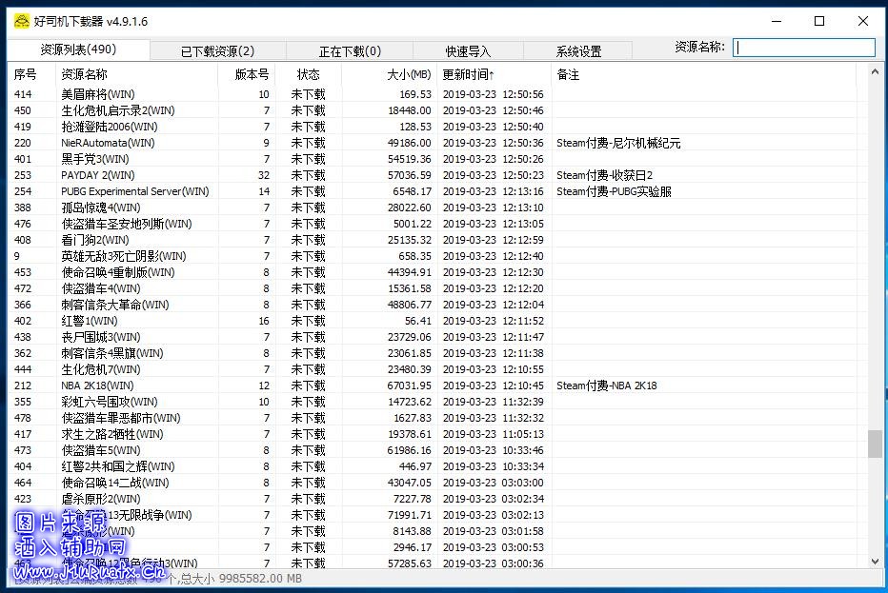Select the 求生之路2牺牲(WIN) resource

tap(432, 434)
